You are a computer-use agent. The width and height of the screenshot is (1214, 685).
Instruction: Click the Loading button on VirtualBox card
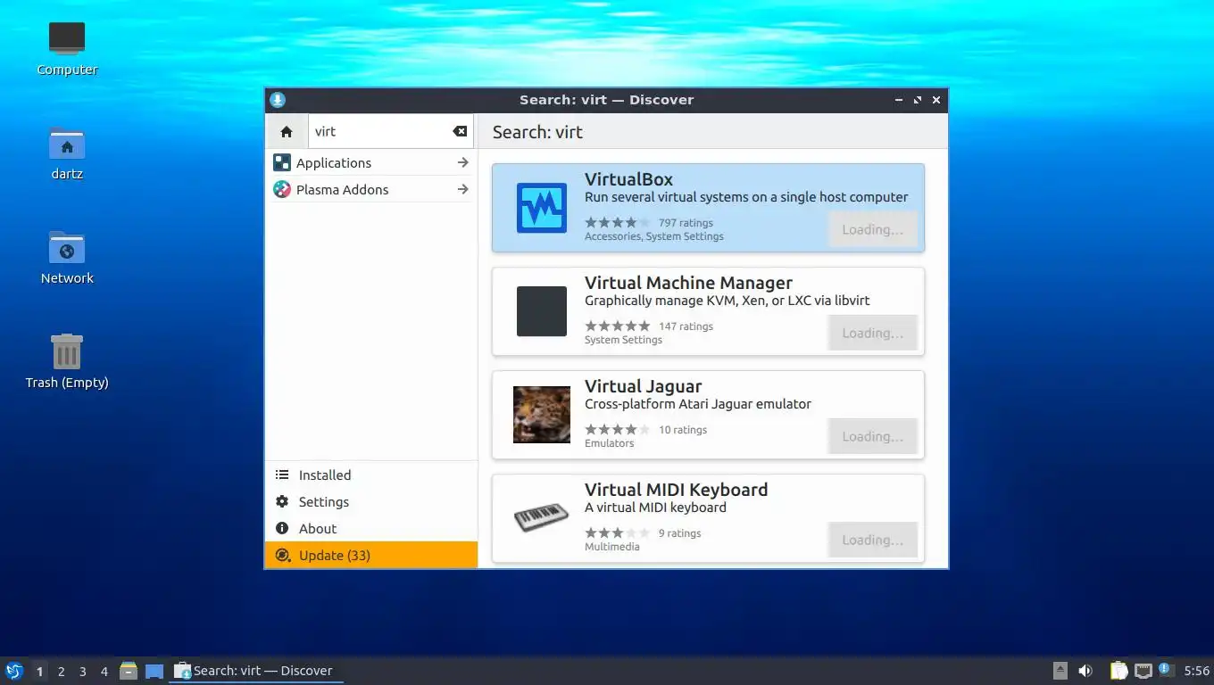[872, 229]
